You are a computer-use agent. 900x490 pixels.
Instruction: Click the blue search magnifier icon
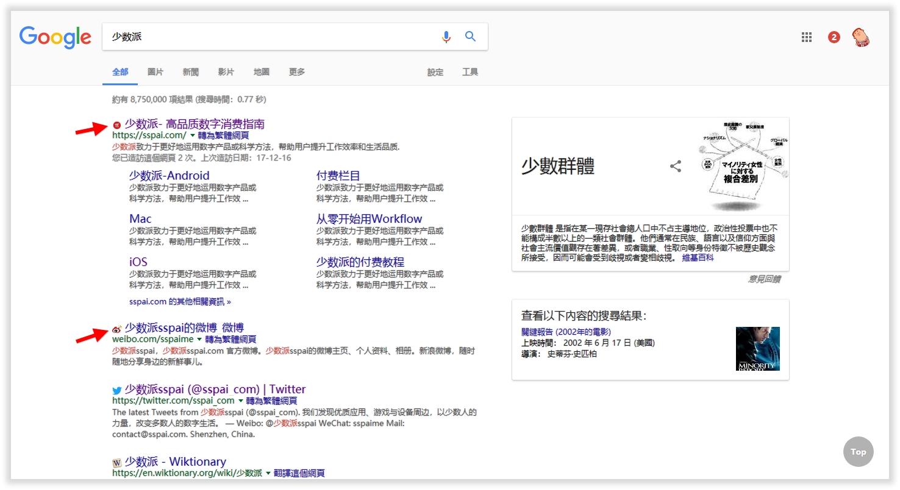(x=470, y=37)
